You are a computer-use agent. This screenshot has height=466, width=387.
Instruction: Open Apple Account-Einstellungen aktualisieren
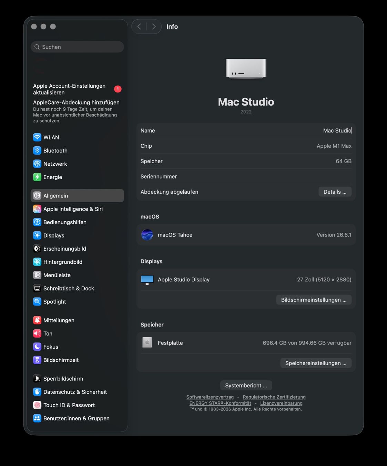tap(69, 89)
